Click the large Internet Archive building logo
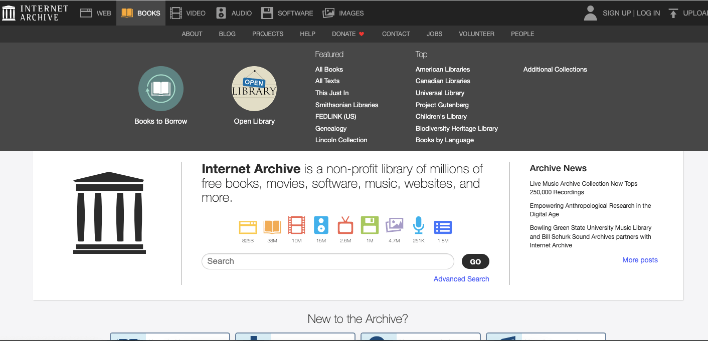708x341 pixels. tap(109, 213)
